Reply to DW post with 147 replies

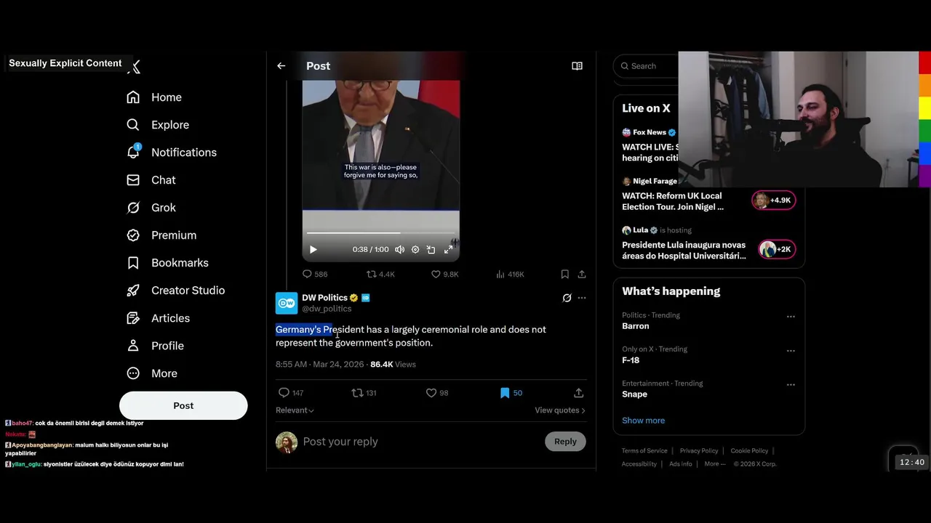point(291,393)
